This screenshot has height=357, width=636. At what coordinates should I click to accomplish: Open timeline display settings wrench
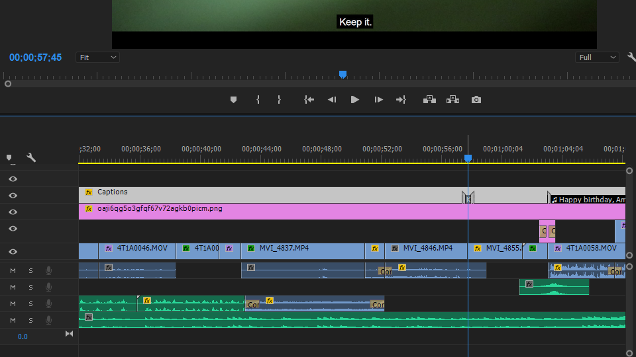pyautogui.click(x=30, y=157)
